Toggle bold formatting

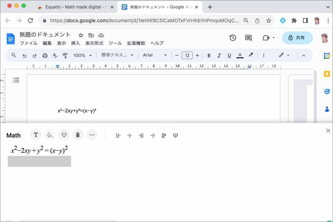click(x=209, y=55)
